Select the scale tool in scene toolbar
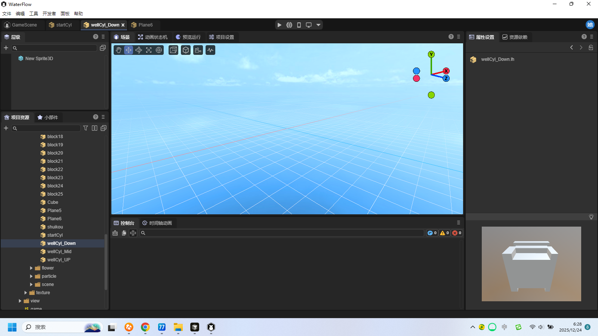This screenshot has width=598, height=336. pyautogui.click(x=149, y=50)
